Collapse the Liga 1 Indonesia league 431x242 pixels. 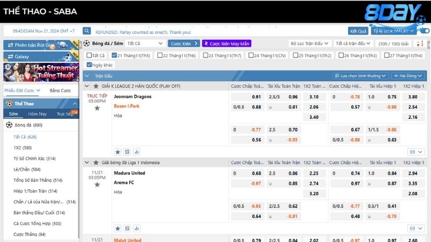(x=87, y=163)
